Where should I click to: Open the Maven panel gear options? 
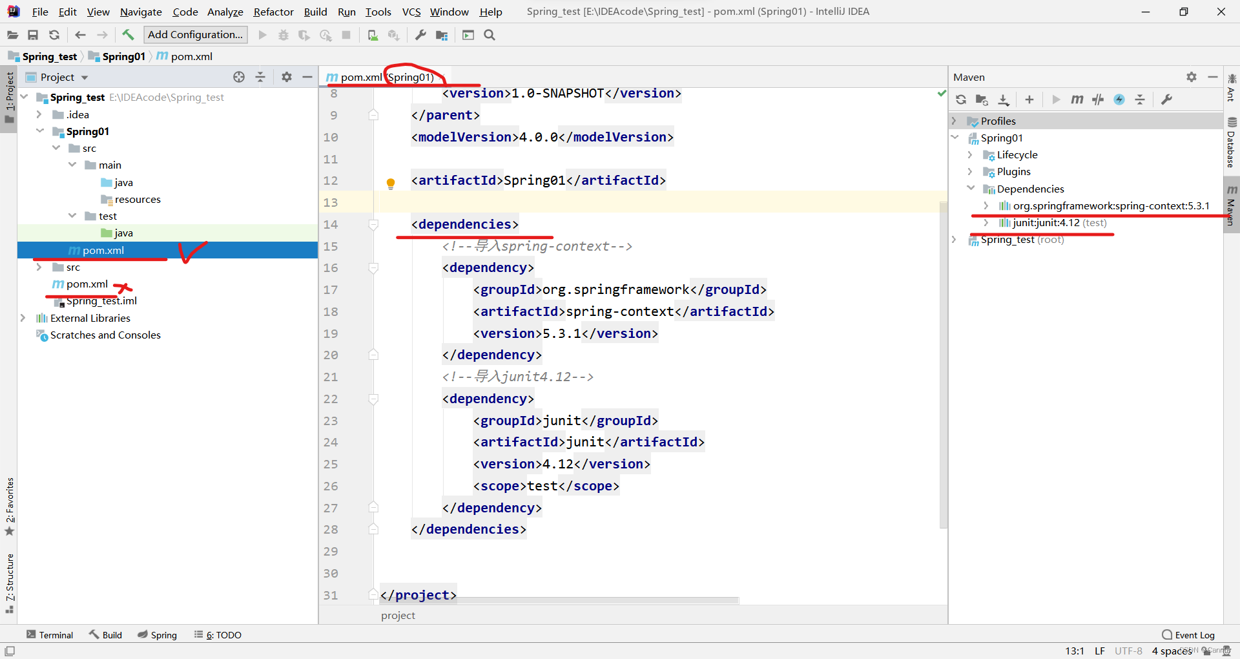(x=1192, y=77)
